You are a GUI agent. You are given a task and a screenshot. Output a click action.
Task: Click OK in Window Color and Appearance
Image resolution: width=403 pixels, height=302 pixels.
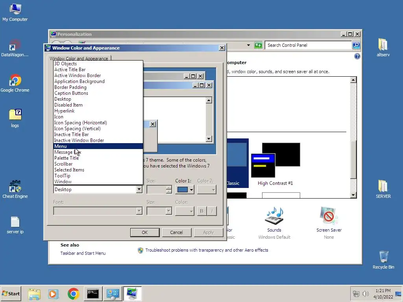[x=145, y=232]
